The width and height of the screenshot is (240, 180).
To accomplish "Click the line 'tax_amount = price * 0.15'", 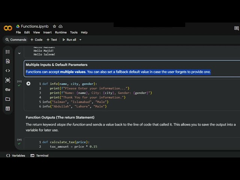I will point(73,147).
